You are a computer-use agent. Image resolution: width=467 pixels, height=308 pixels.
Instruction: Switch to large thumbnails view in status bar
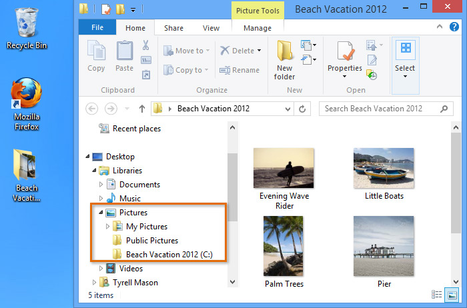[452, 294]
